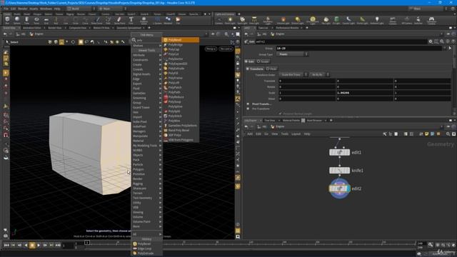This screenshot has height=257, width=457.
Task: Toggle display flag on edit2 node
Action: pos(348,188)
